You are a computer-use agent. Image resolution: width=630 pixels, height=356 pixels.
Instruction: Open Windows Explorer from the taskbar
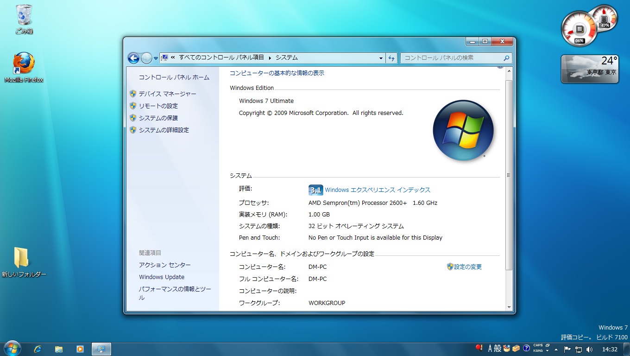tap(59, 349)
